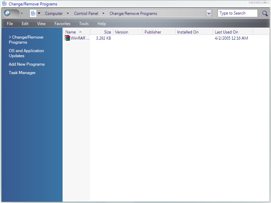Click the back navigation arrow button
Screen dimensions: 271x203
(7, 13)
